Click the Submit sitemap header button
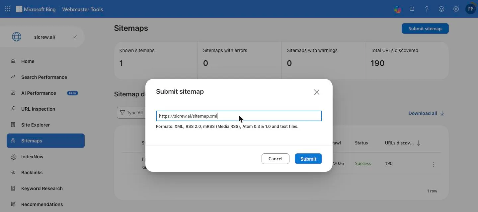478x212 pixels. click(x=425, y=28)
